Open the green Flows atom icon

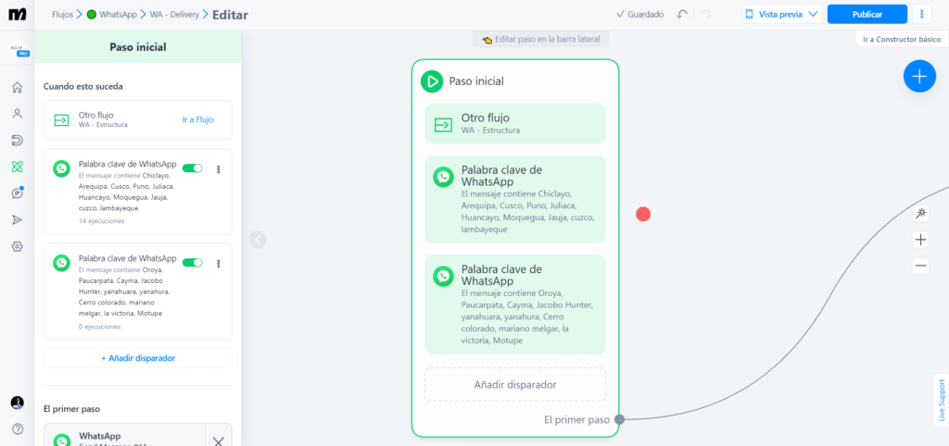tap(18, 167)
